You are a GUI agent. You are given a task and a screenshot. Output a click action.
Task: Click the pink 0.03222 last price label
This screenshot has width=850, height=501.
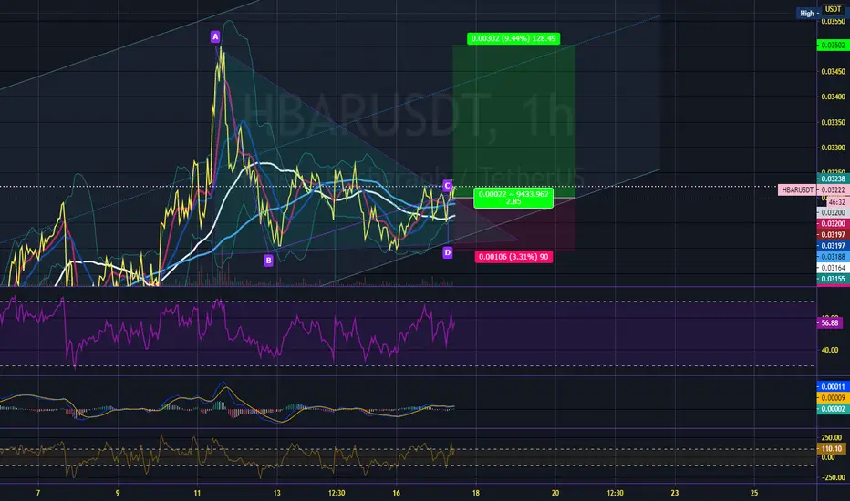click(x=833, y=190)
